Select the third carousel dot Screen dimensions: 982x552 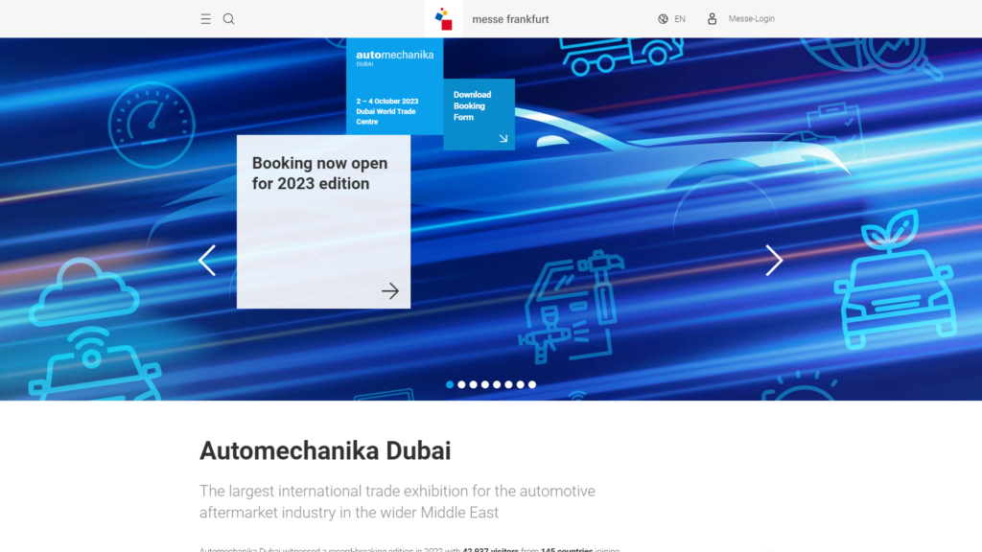(x=474, y=385)
